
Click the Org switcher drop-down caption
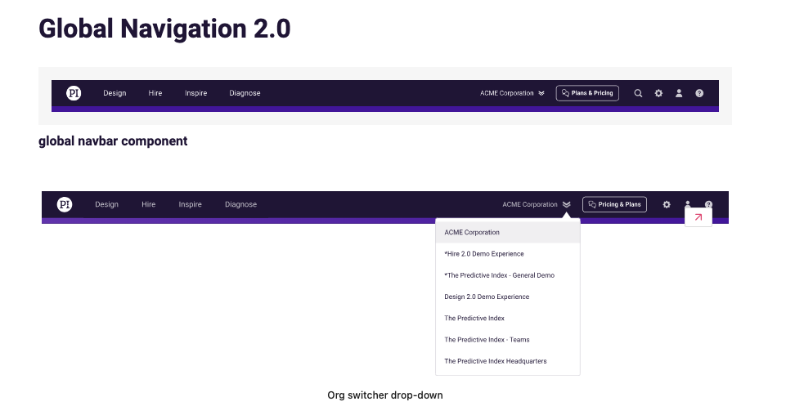[385, 395]
